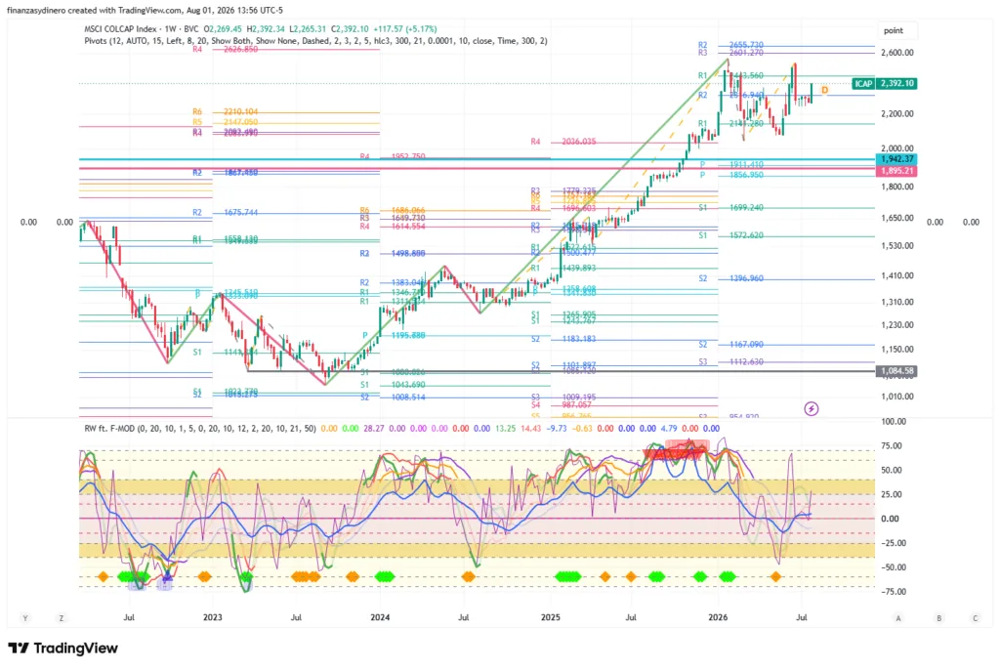Screen dimensions: 1000x669
Task: Click the R4 2036.035 pivot label
Action: (x=563, y=142)
